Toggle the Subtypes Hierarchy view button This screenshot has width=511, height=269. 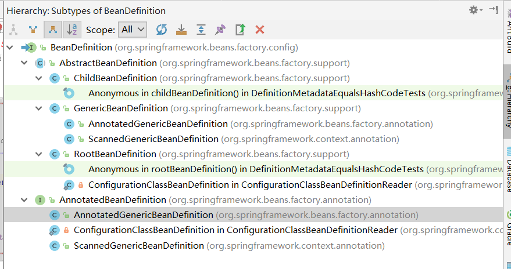pos(52,30)
